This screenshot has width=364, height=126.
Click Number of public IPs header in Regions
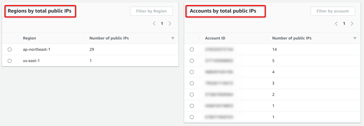coord(109,38)
